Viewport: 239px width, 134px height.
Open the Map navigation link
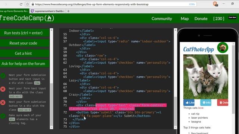185,19
